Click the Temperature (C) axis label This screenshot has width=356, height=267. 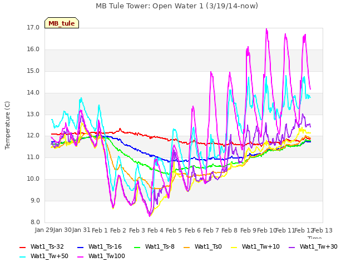(7, 125)
